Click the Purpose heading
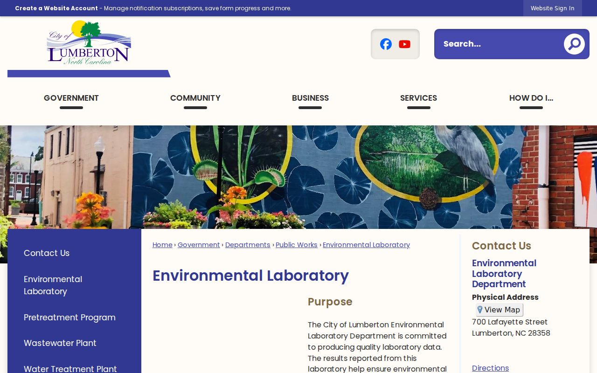This screenshot has height=373, width=597. tap(330, 302)
